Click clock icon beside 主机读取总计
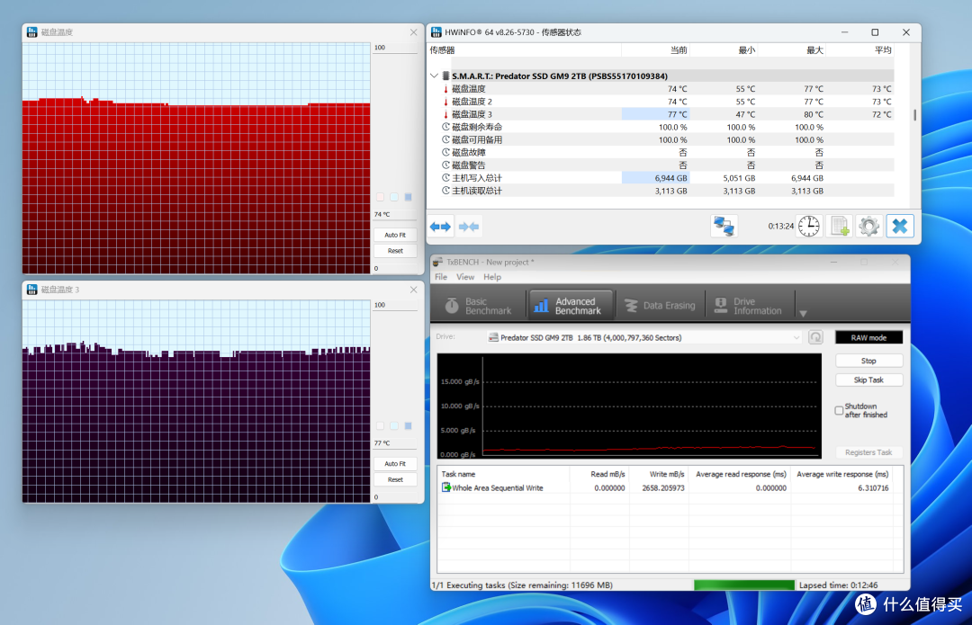The height and width of the screenshot is (625, 972). pos(445,191)
